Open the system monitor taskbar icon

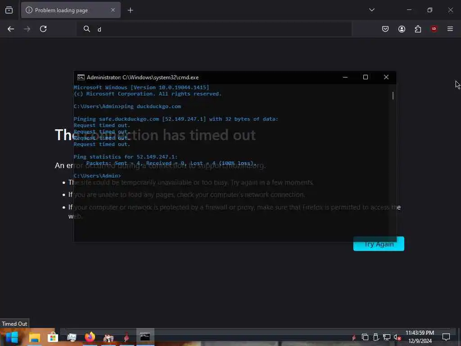72,337
